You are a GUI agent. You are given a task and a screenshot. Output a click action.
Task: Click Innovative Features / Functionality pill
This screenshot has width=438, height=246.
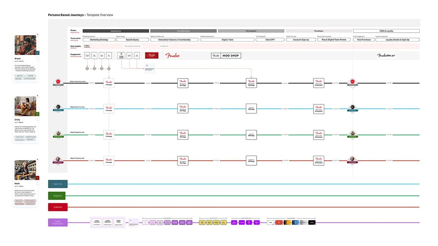[x=174, y=40]
